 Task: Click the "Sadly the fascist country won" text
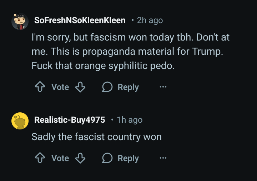click(96, 137)
